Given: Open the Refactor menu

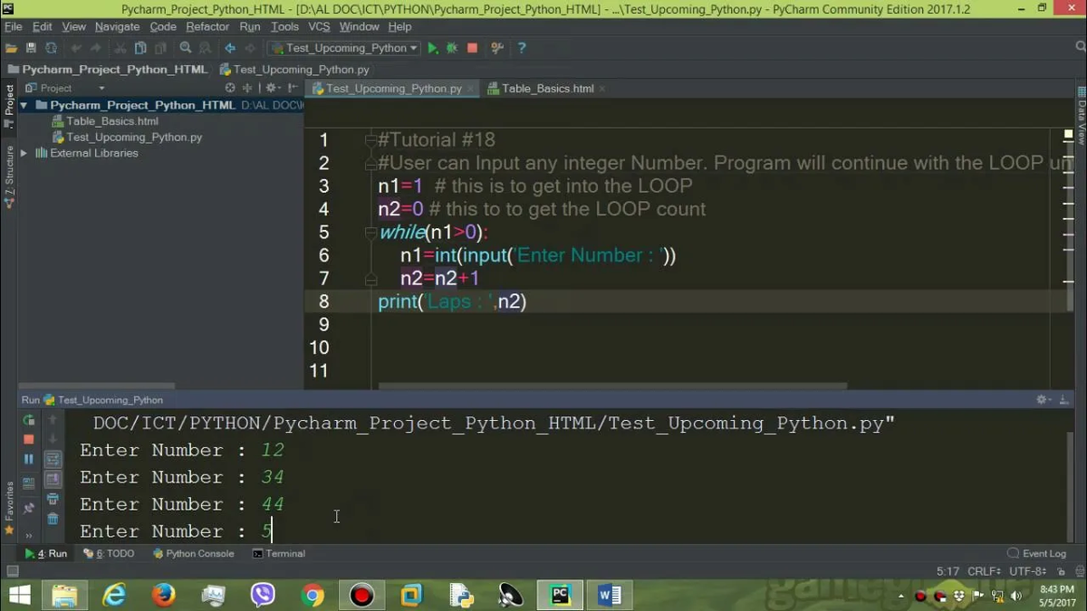Looking at the screenshot, I should point(207,27).
